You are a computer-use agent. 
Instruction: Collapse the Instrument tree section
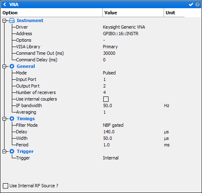tap(4, 20)
